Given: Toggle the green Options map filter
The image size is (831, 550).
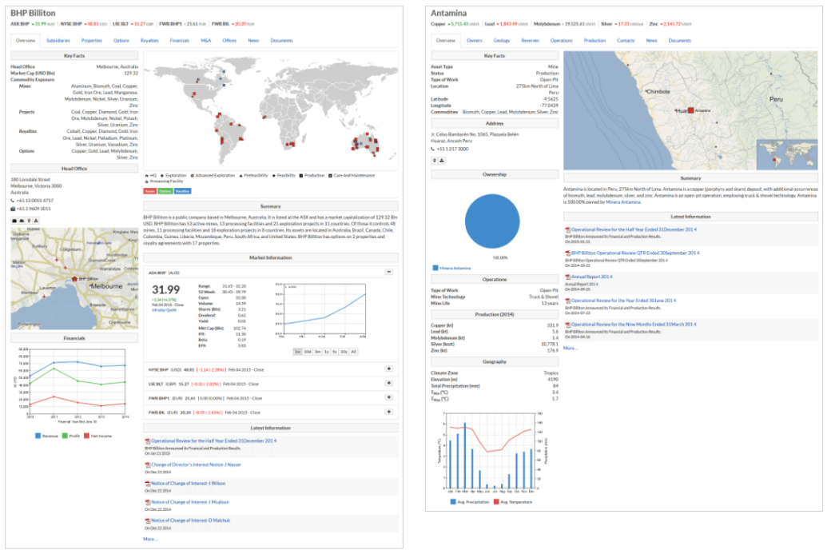Looking at the screenshot, I should (x=164, y=191).
